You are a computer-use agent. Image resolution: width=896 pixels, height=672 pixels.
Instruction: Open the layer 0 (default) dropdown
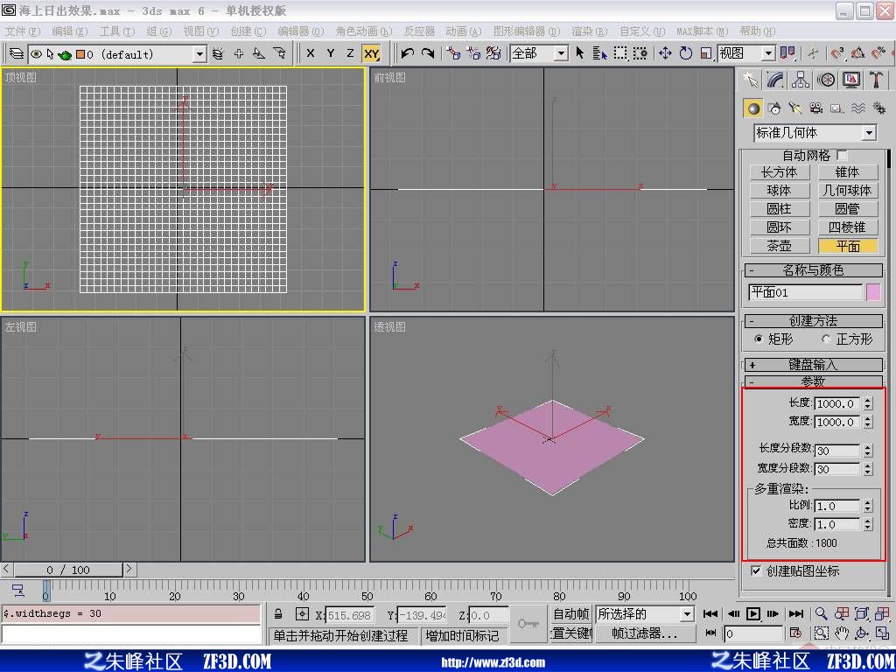(199, 54)
